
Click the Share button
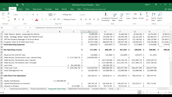tap(168, 9)
